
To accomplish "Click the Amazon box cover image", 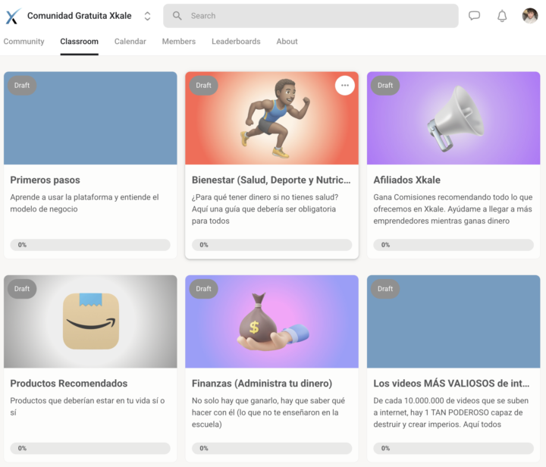I will click(90, 321).
